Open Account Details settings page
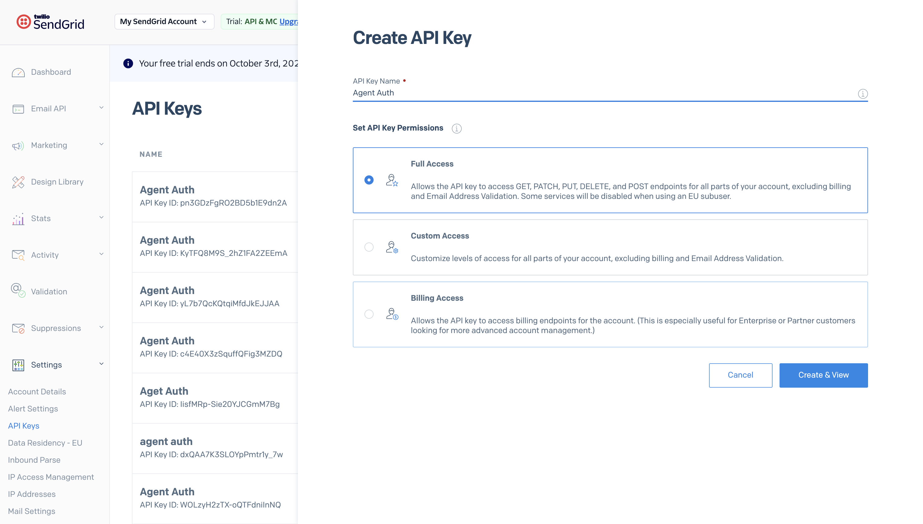 (x=37, y=392)
